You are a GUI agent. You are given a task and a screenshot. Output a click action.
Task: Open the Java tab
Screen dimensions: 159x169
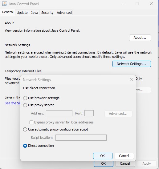(x=35, y=13)
